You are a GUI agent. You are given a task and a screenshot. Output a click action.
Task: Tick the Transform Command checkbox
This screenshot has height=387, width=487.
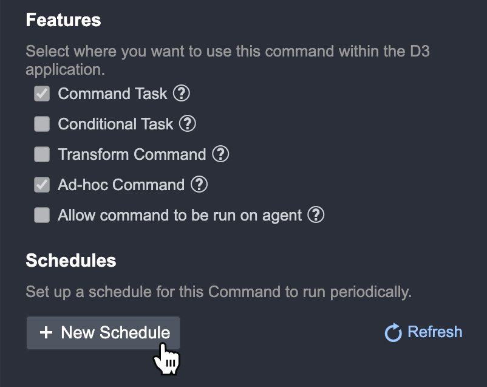[42, 155]
